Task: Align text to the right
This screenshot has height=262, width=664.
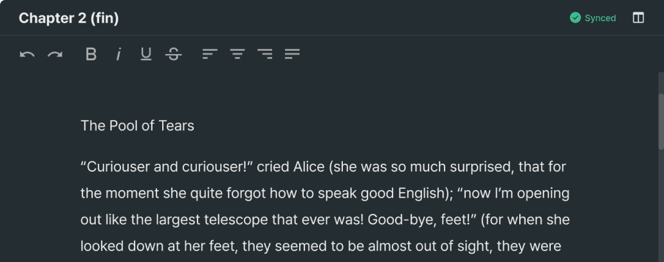Action: click(x=265, y=55)
